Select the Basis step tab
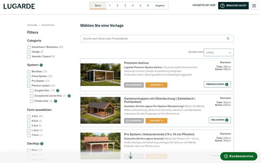Screen dimensions: 261x163 coord(98,5)
